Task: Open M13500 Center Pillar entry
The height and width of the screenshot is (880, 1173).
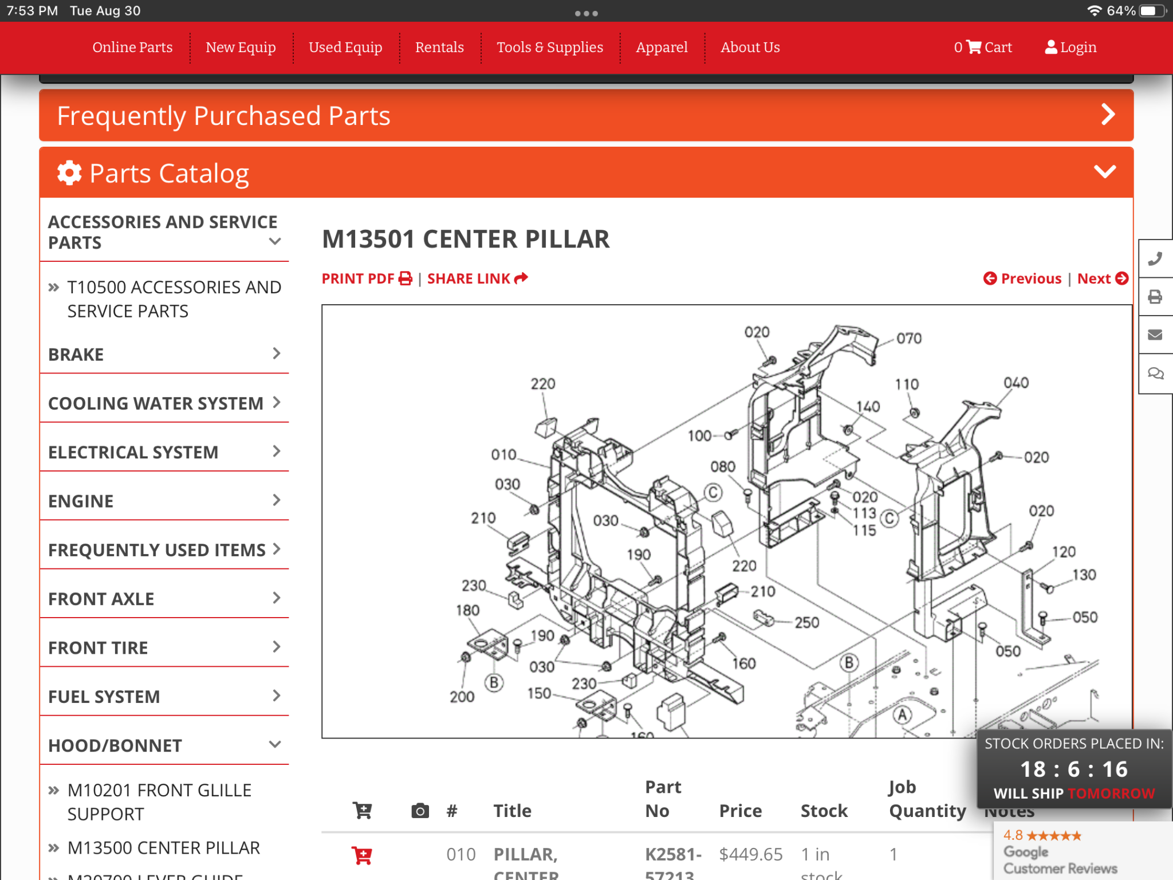Action: click(x=164, y=847)
